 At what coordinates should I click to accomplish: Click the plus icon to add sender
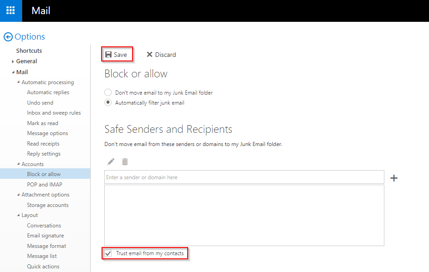[x=394, y=178]
